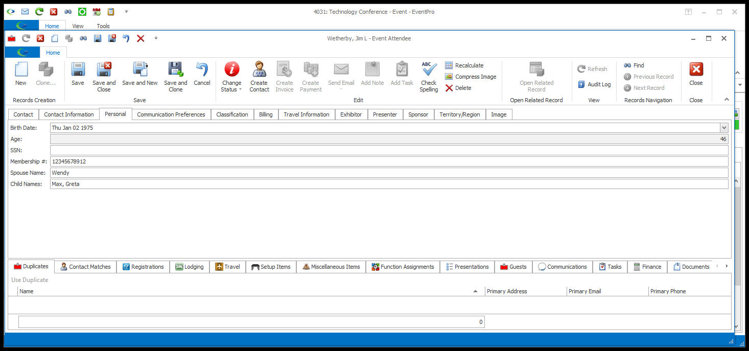Image resolution: width=749 pixels, height=351 pixels.
Task: Open Communication Preferences tab
Action: pos(171,114)
